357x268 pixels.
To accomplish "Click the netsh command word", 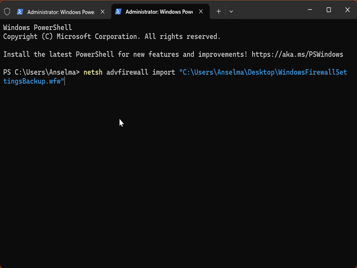I will tap(93, 72).
